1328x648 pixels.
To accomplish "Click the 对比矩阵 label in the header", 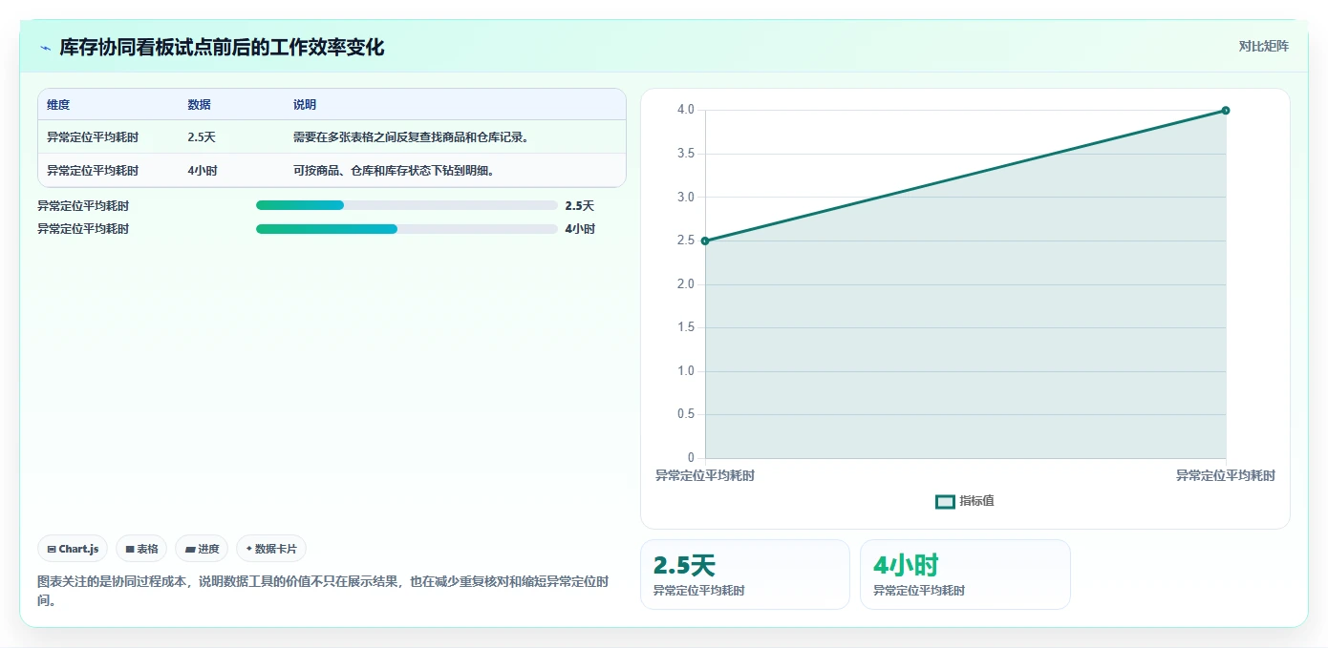I will (x=1263, y=46).
